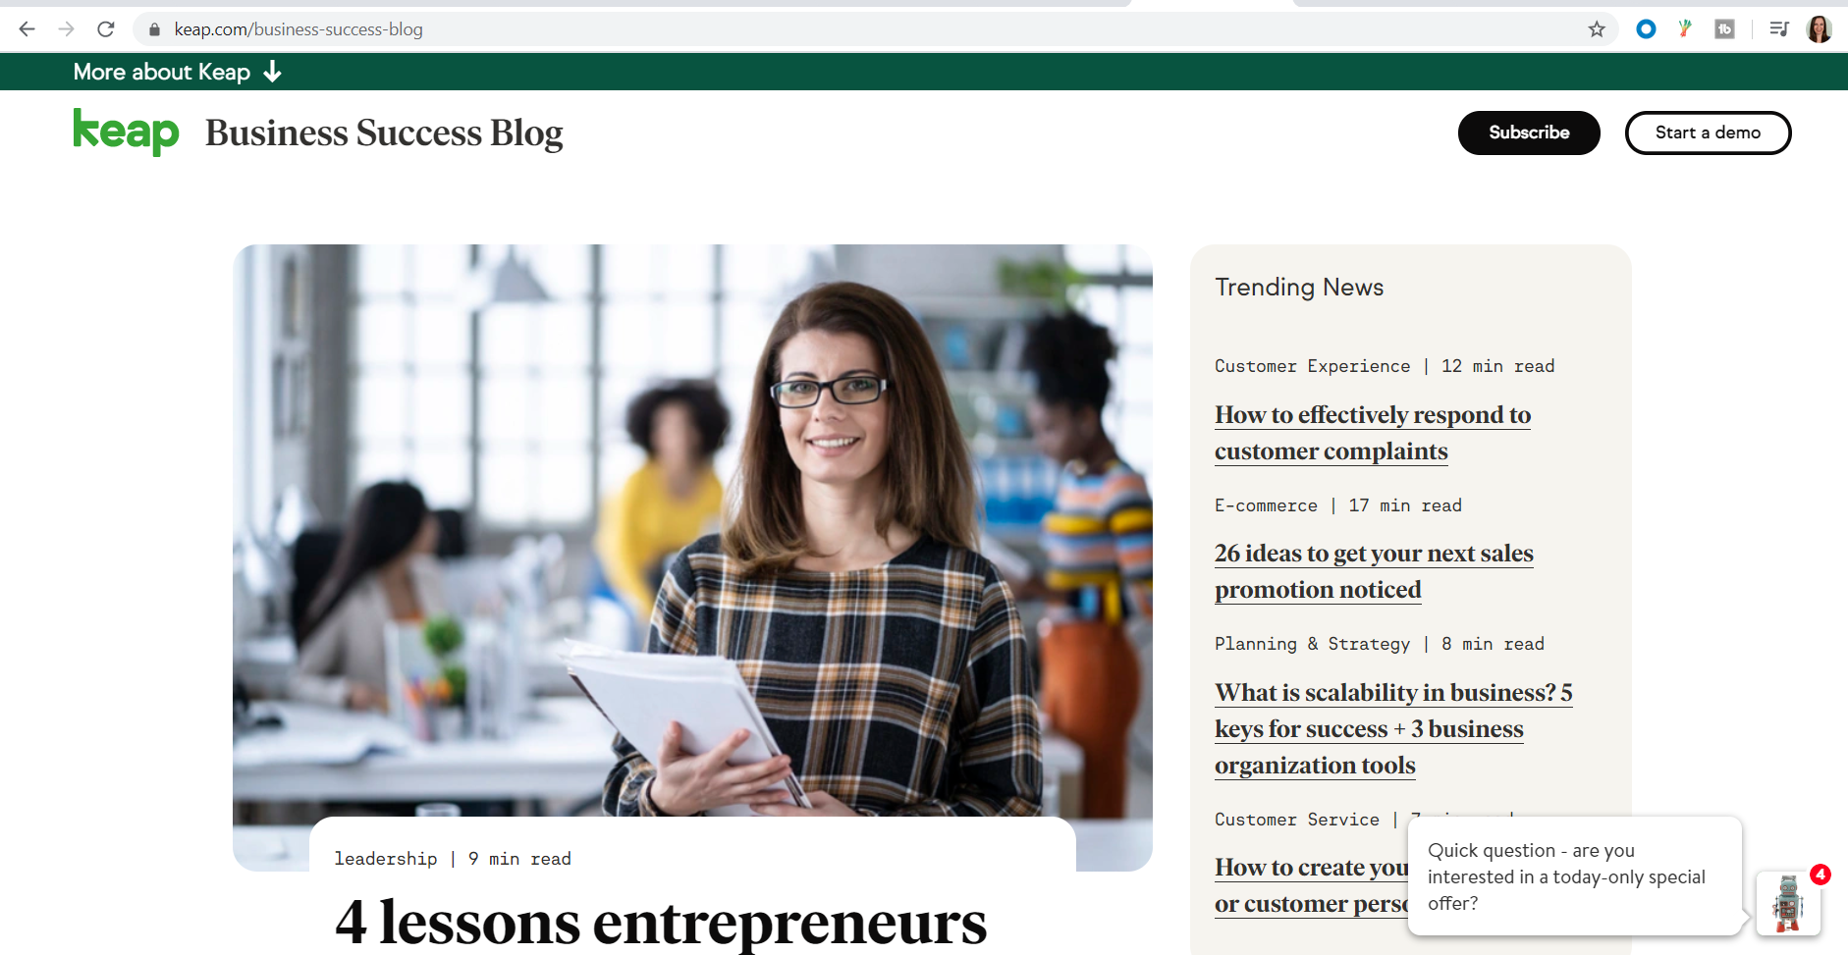
Task: Open the 26 ideas sales promotion article
Action: [x=1374, y=571]
